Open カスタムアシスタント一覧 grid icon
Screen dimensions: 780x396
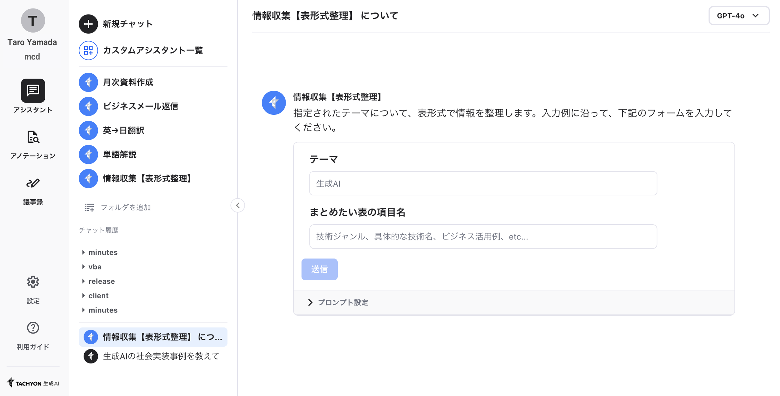[x=88, y=50]
